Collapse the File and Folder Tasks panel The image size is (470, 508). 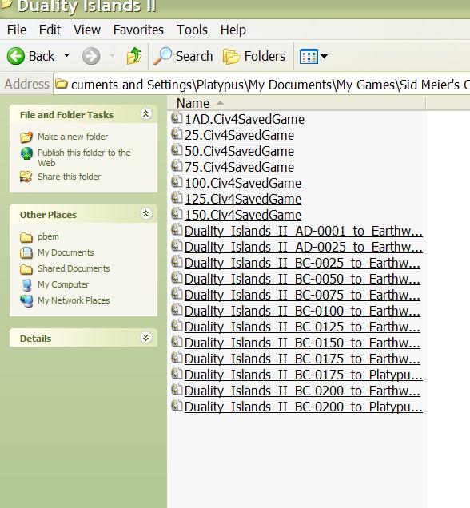pos(145,114)
